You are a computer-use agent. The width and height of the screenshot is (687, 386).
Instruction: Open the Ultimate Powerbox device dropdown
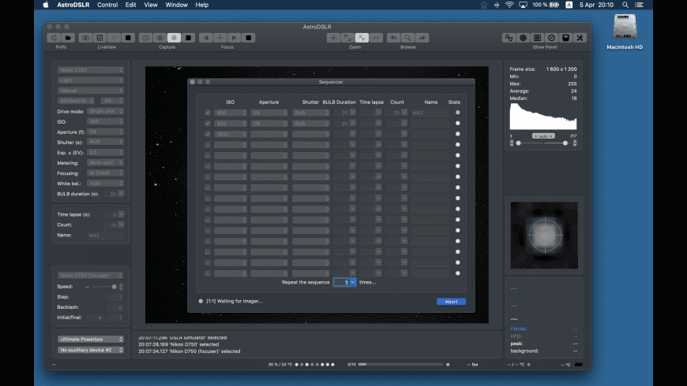coord(91,340)
